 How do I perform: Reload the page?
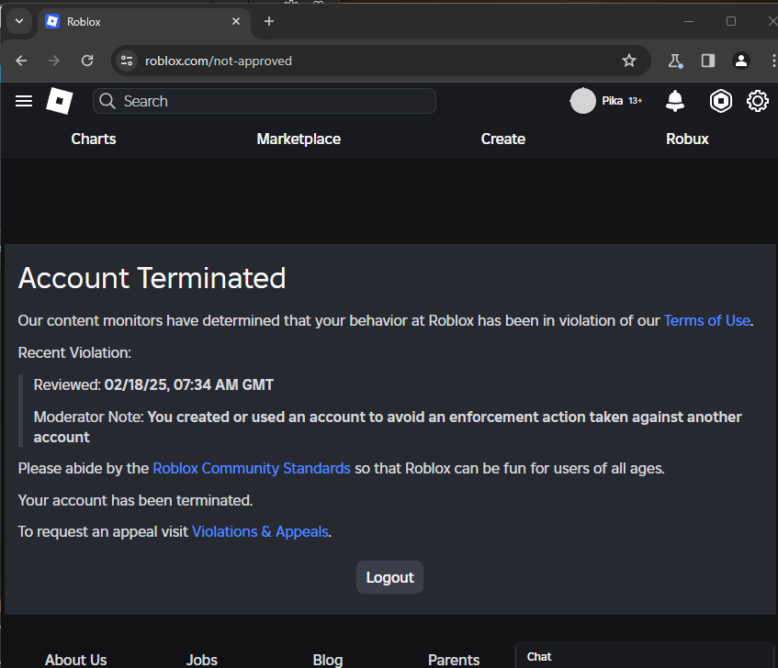pyautogui.click(x=87, y=61)
